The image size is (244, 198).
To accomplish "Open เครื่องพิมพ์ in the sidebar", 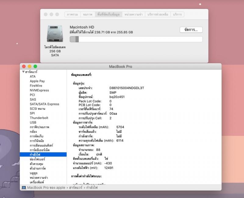I will [x=37, y=182].
